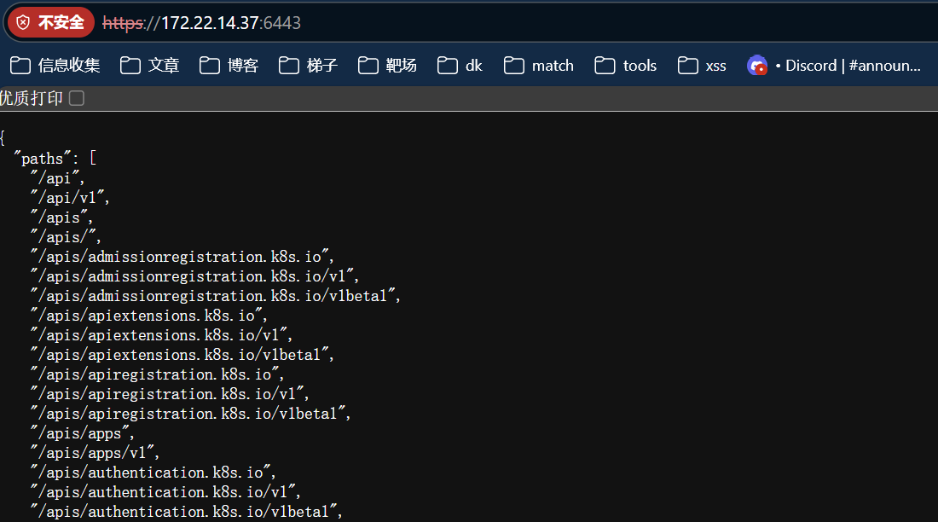
Task: Click the 博客 bookmark folder icon
Action: (x=210, y=66)
